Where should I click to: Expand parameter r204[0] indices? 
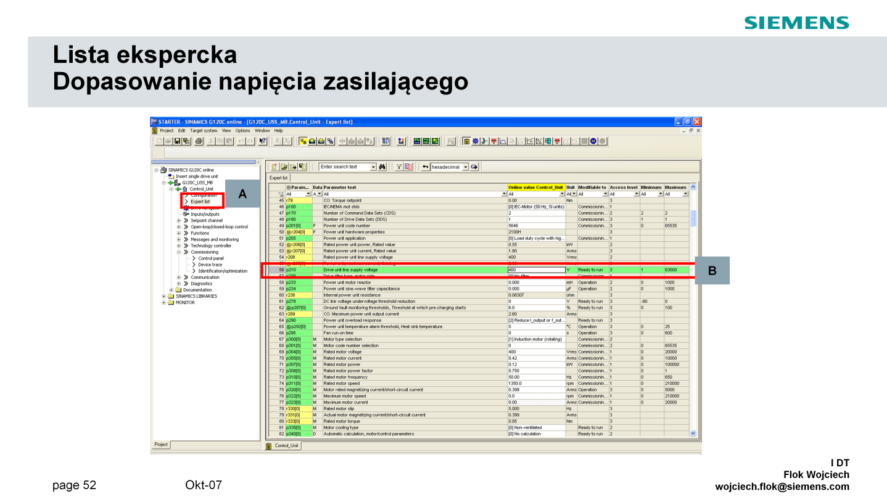coord(288,232)
